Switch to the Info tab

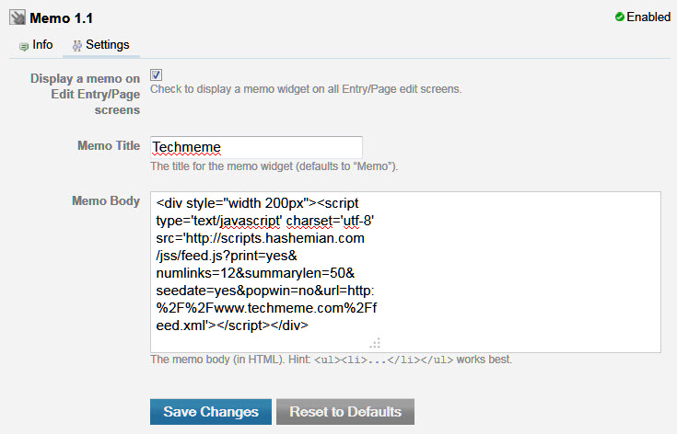coord(42,45)
